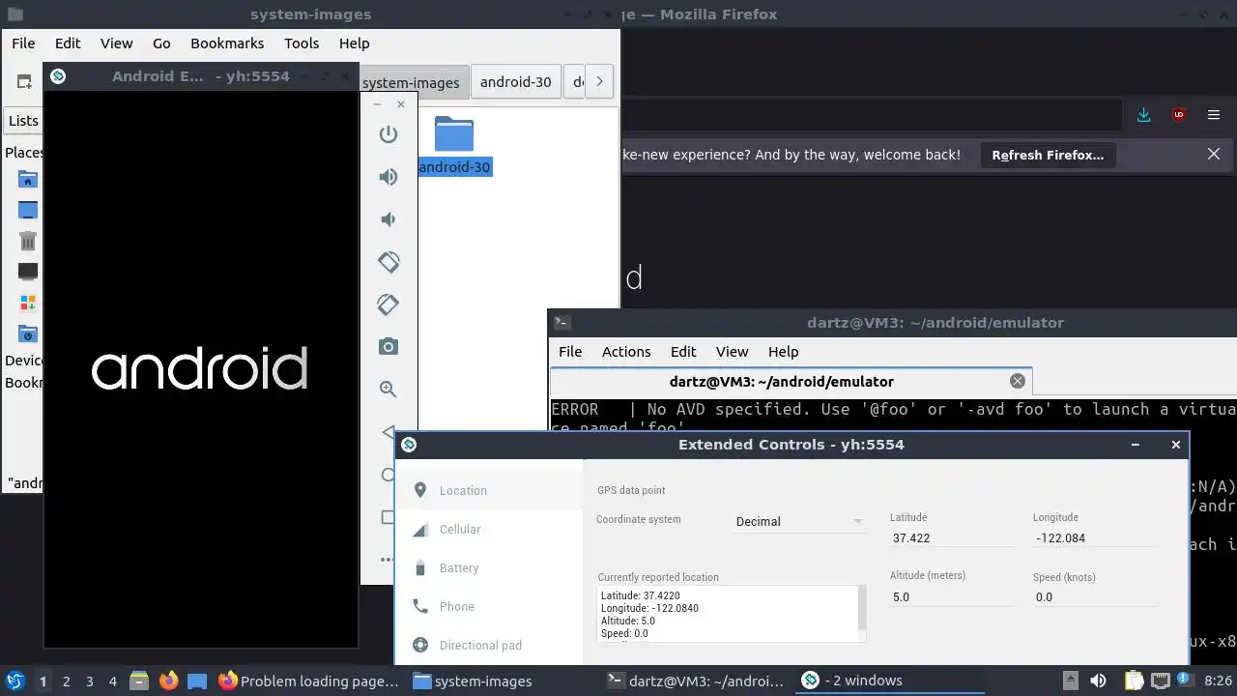Open the Tools menu in the file manager
This screenshot has width=1237, height=696.
[302, 43]
